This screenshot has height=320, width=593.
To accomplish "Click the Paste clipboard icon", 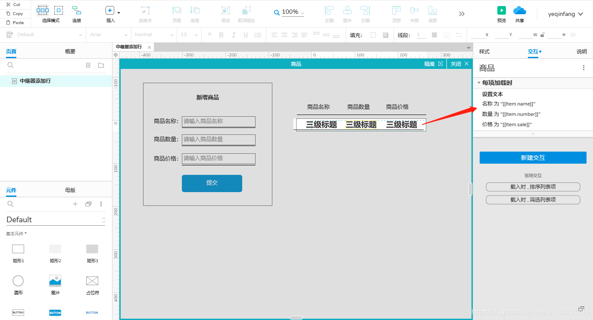I will [x=8, y=22].
